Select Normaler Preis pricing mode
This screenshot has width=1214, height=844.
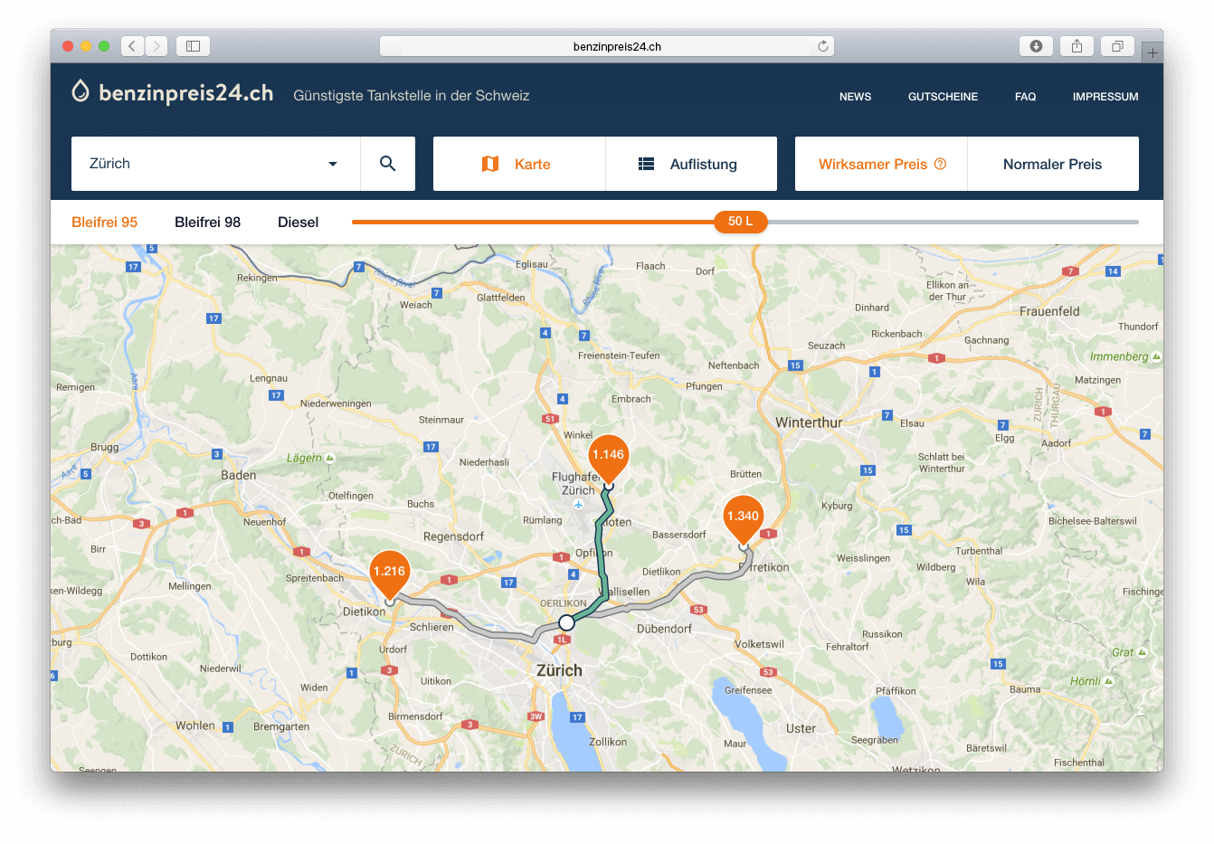(x=1053, y=164)
